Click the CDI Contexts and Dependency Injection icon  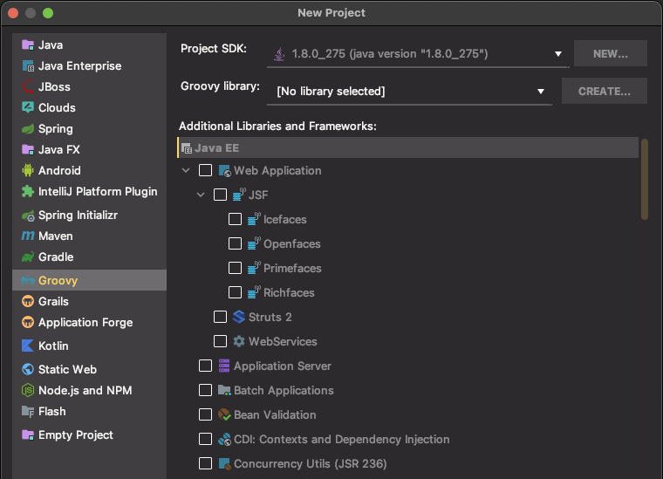[224, 439]
